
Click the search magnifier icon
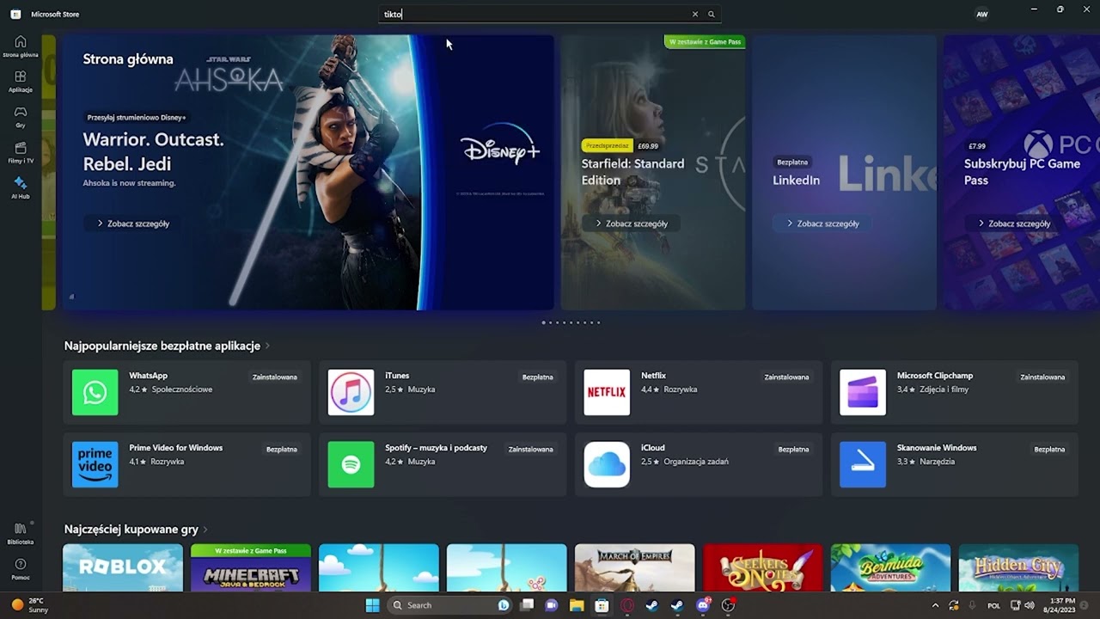(x=711, y=14)
